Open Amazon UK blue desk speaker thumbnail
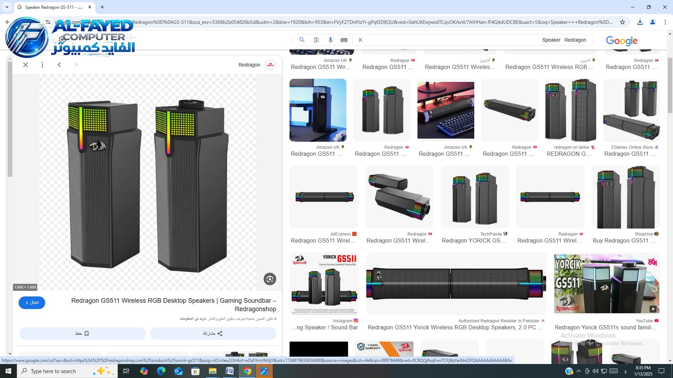673x378 pixels. pyautogui.click(x=318, y=110)
